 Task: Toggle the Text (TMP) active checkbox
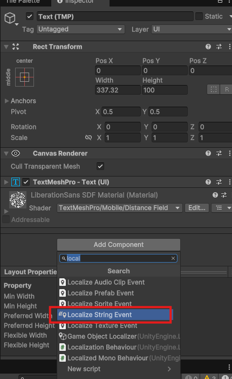coord(30,16)
